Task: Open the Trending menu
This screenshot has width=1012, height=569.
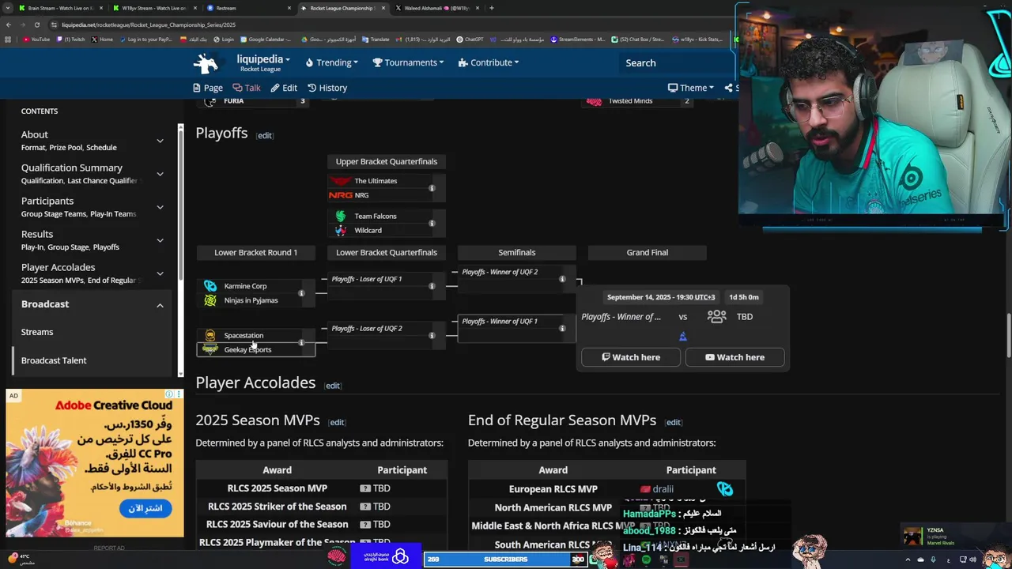Action: click(x=332, y=62)
